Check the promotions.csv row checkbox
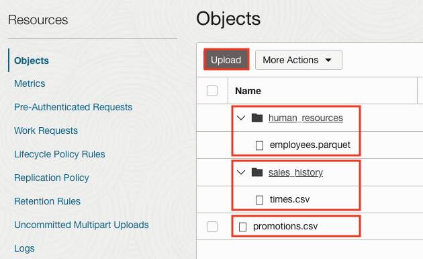Viewport: 423px width, 259px height. 212,227
